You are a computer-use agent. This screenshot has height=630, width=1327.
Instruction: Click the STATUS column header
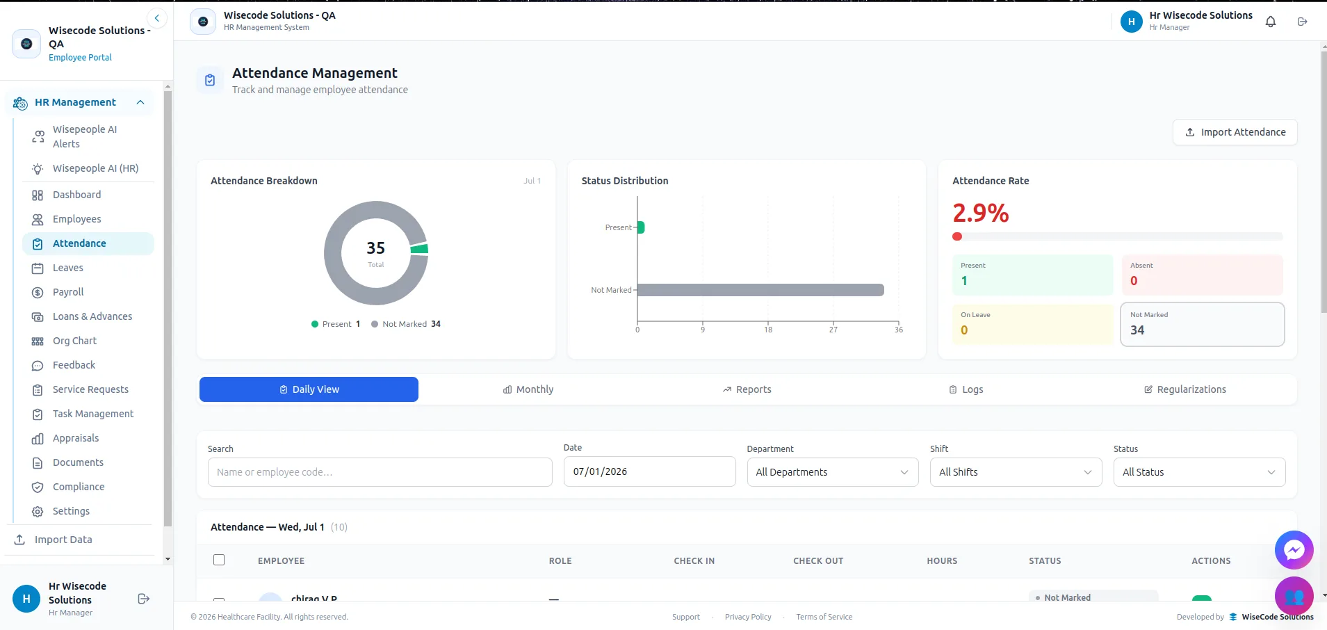click(1045, 561)
